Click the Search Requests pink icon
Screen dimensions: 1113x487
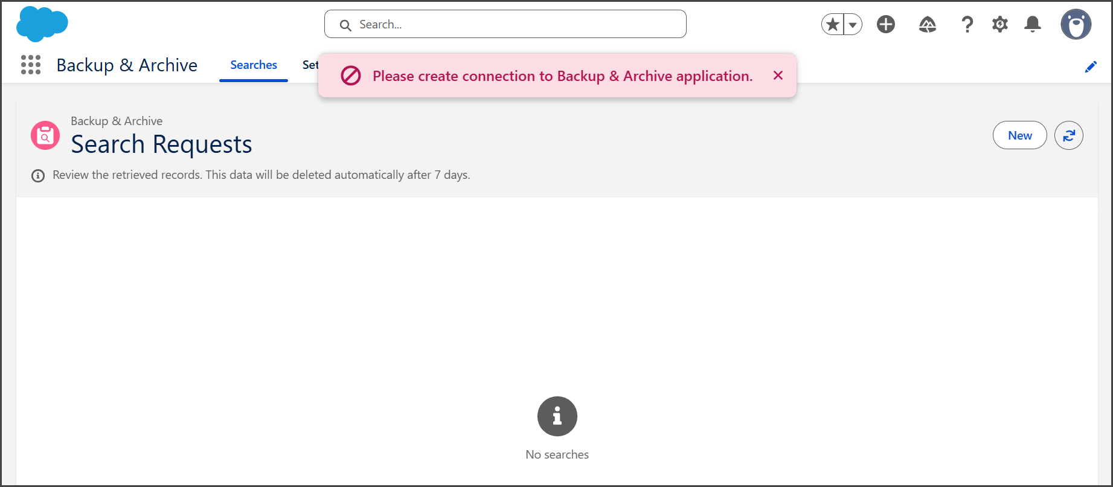(45, 135)
